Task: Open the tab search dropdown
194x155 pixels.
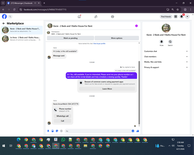Action: tap(3, 3)
